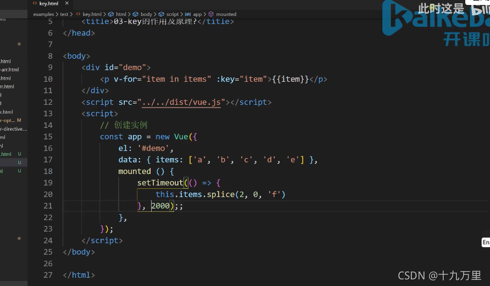490x286 pixels.
Task: Place cursor on setTimeout on line 19
Action: 160,183
